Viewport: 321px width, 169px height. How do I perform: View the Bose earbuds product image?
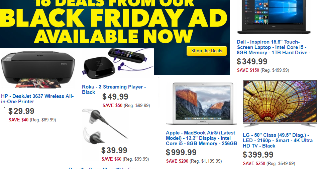(x=100, y=127)
